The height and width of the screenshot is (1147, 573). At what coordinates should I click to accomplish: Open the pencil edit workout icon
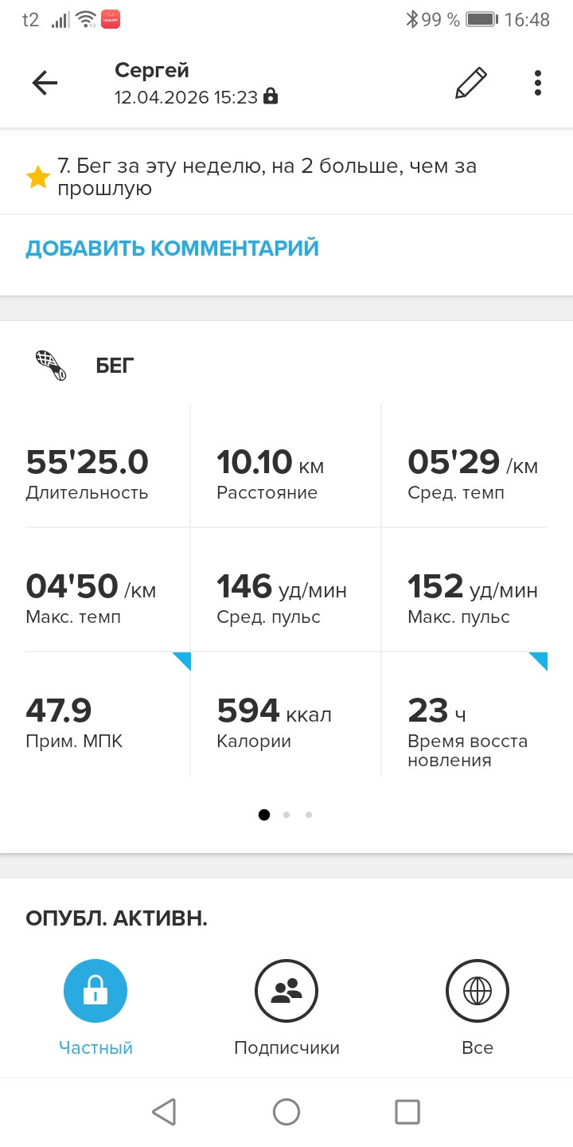[470, 83]
